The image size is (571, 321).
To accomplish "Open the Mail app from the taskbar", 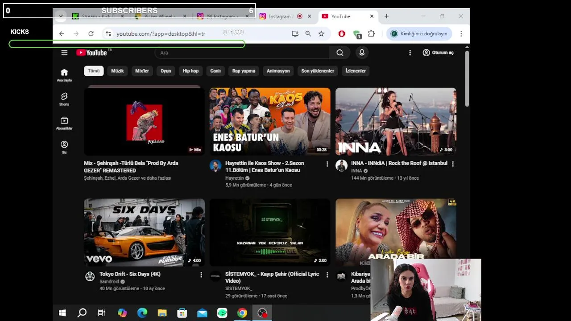I will pos(202,313).
